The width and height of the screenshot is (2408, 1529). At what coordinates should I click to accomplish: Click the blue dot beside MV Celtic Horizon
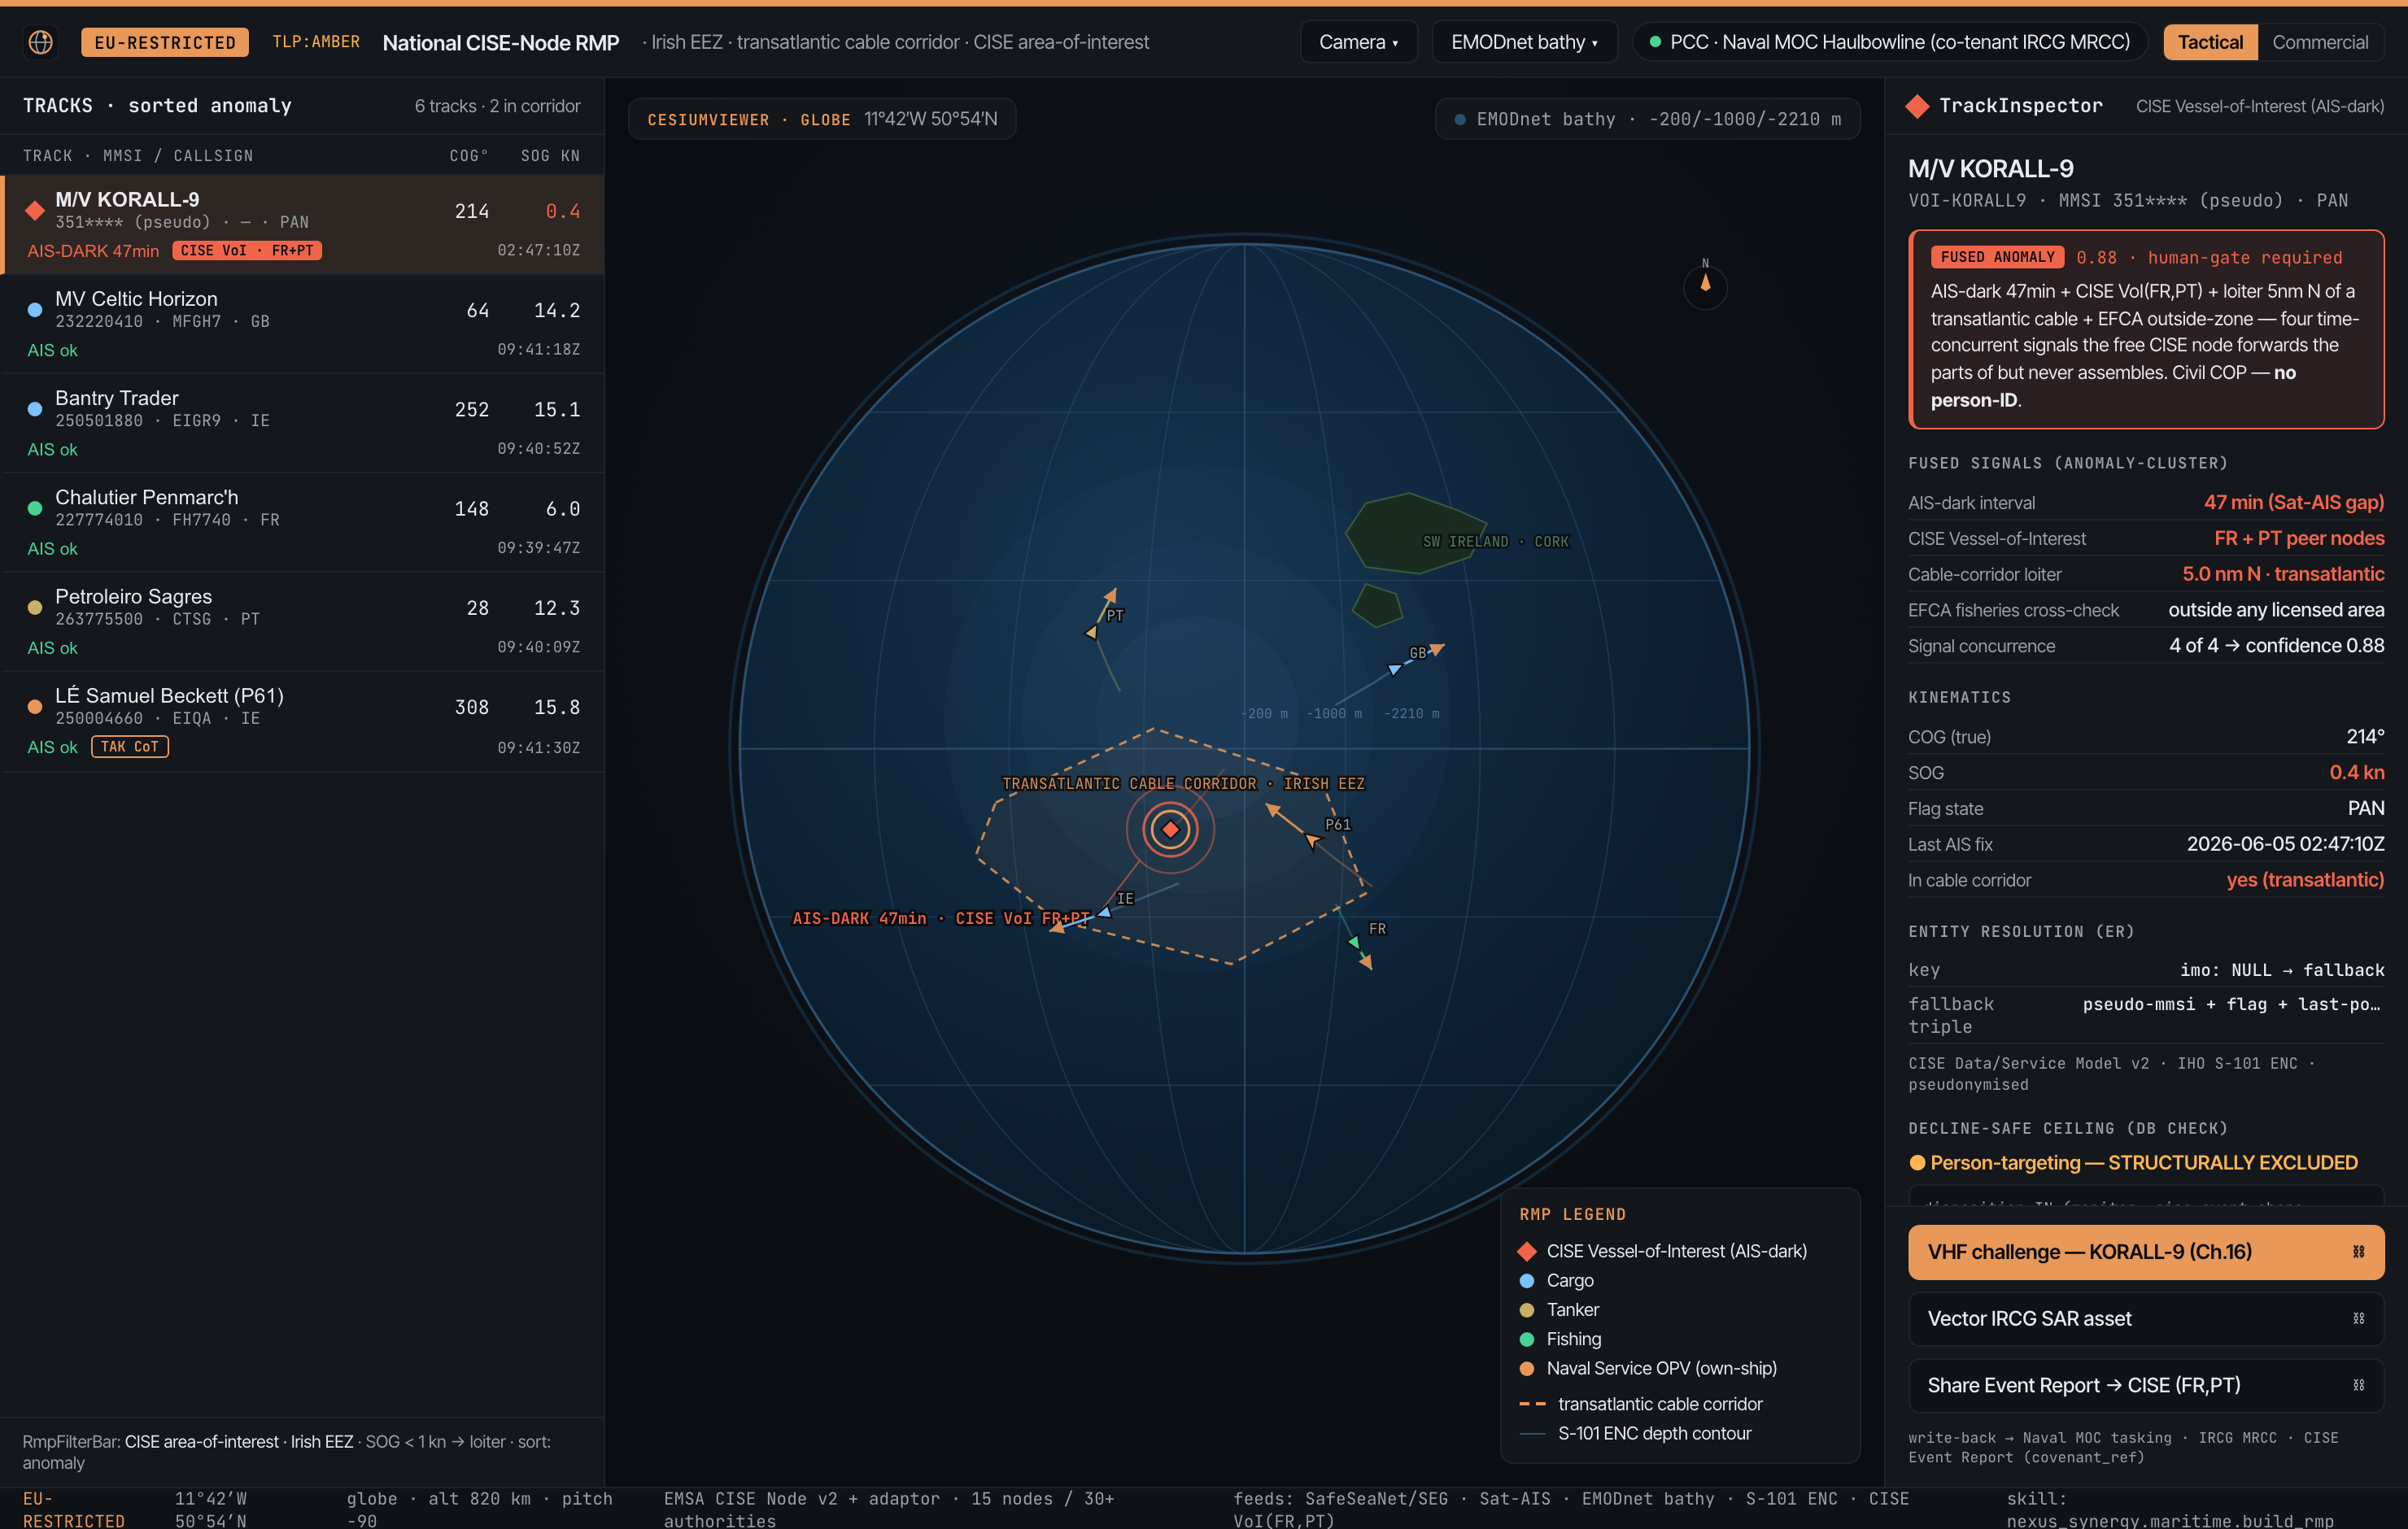click(35, 310)
